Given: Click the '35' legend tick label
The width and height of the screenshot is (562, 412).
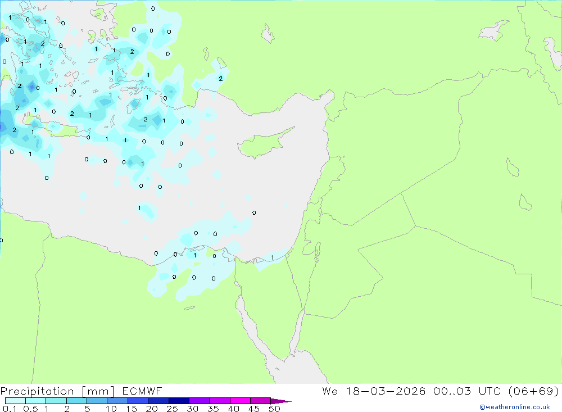Looking at the screenshot, I should coord(213,409).
